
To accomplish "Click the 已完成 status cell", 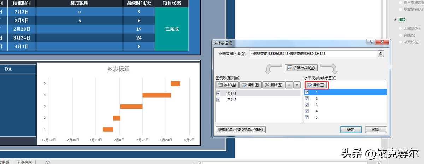I will click(172, 29).
